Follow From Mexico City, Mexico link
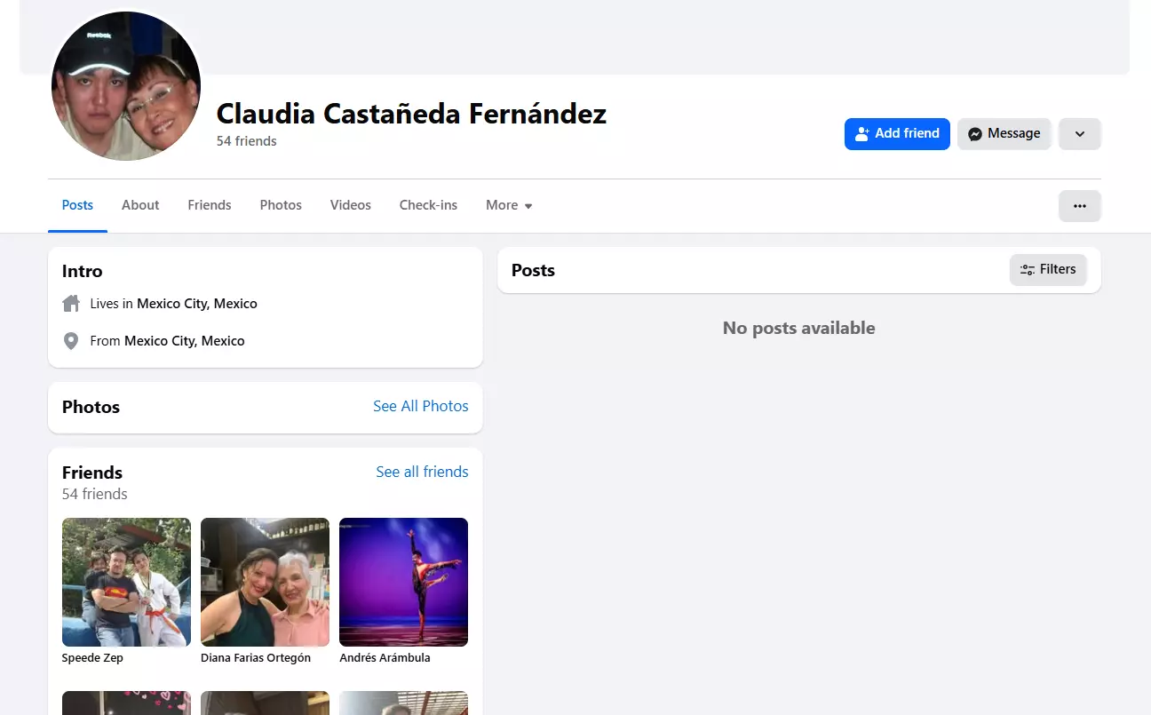Image resolution: width=1151 pixels, height=715 pixels. click(185, 341)
